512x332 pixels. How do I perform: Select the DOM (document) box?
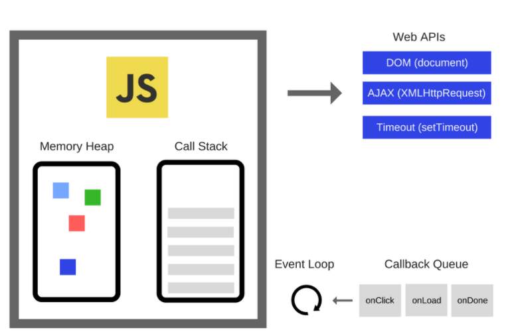pos(427,62)
